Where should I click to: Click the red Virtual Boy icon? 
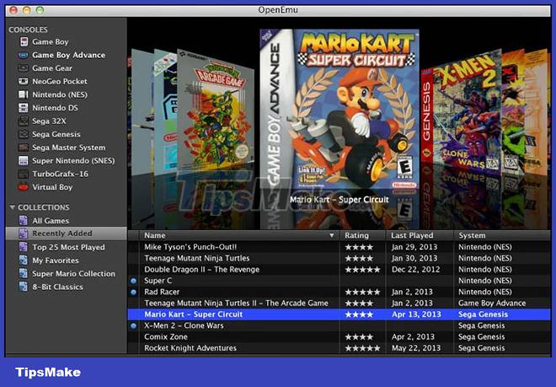pyautogui.click(x=23, y=187)
